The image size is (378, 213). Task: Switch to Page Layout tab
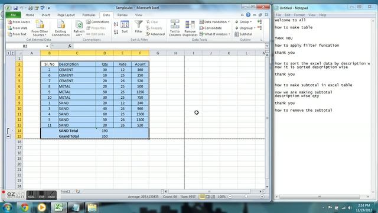[x=66, y=15]
